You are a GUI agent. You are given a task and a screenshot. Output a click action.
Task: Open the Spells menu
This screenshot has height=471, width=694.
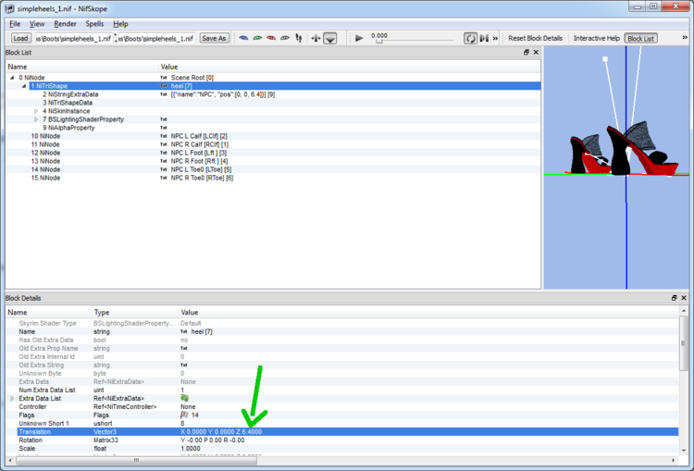(x=94, y=24)
